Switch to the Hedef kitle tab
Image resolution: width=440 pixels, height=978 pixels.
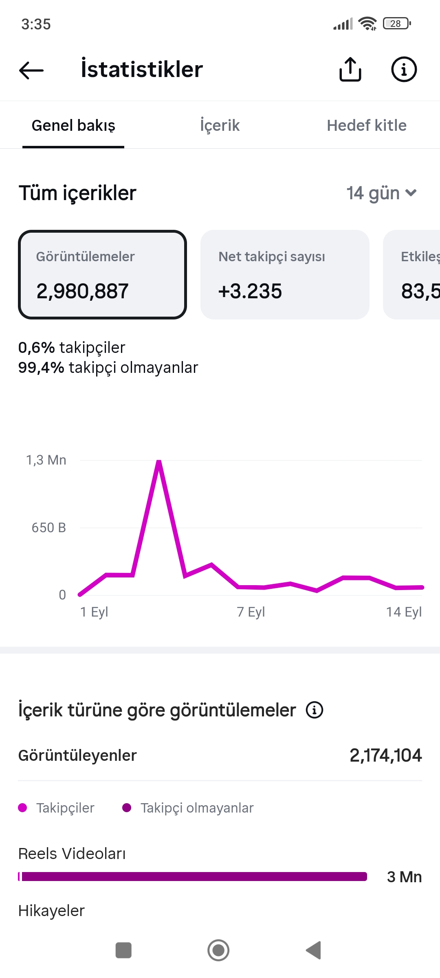[367, 125]
